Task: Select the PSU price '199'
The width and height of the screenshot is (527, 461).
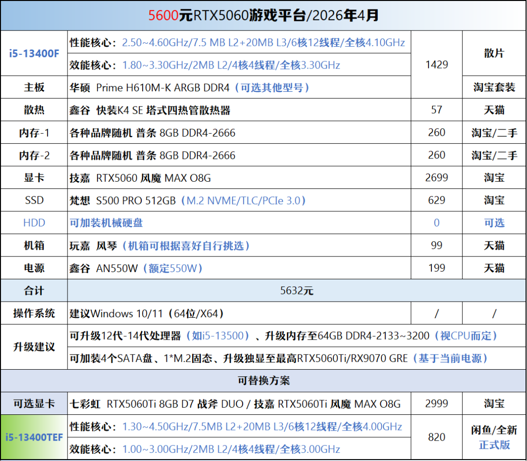Action: (437, 268)
